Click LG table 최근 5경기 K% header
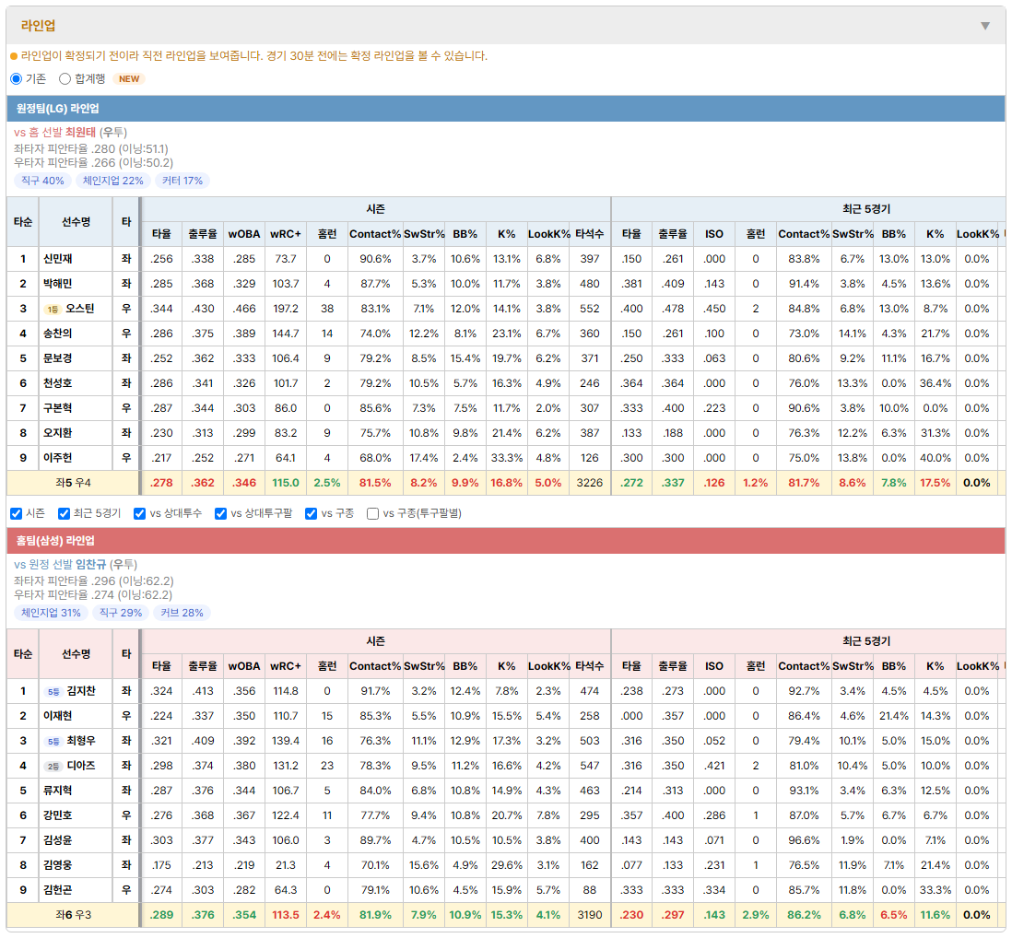The width and height of the screenshot is (1012, 938). (x=935, y=234)
